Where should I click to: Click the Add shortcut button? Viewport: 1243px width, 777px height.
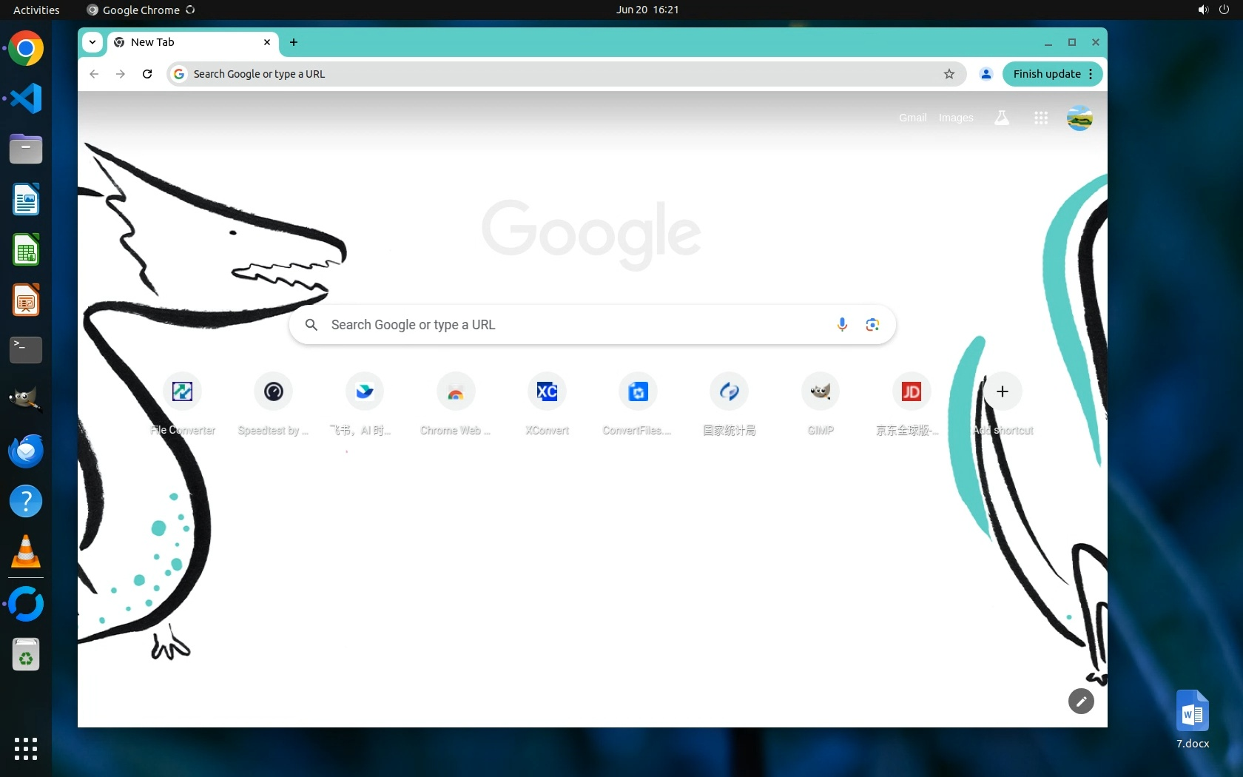[x=1003, y=392]
